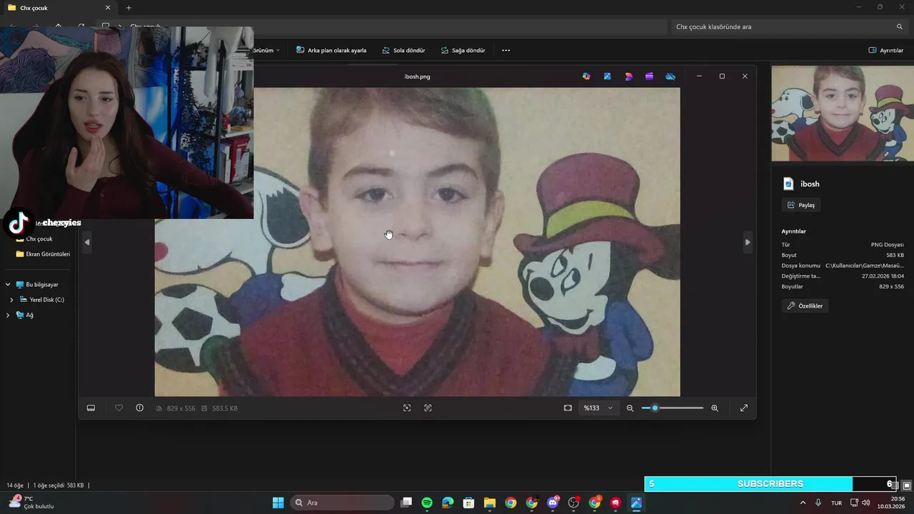
Task: Select the Chx çocuk Explorer tab
Action: tap(59, 8)
